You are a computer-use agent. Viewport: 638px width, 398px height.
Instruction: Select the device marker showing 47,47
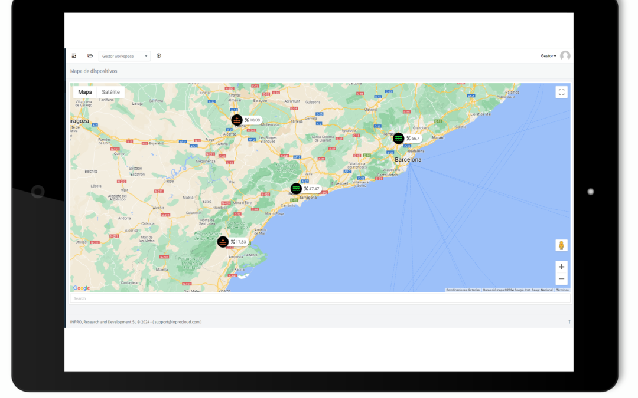(x=296, y=189)
